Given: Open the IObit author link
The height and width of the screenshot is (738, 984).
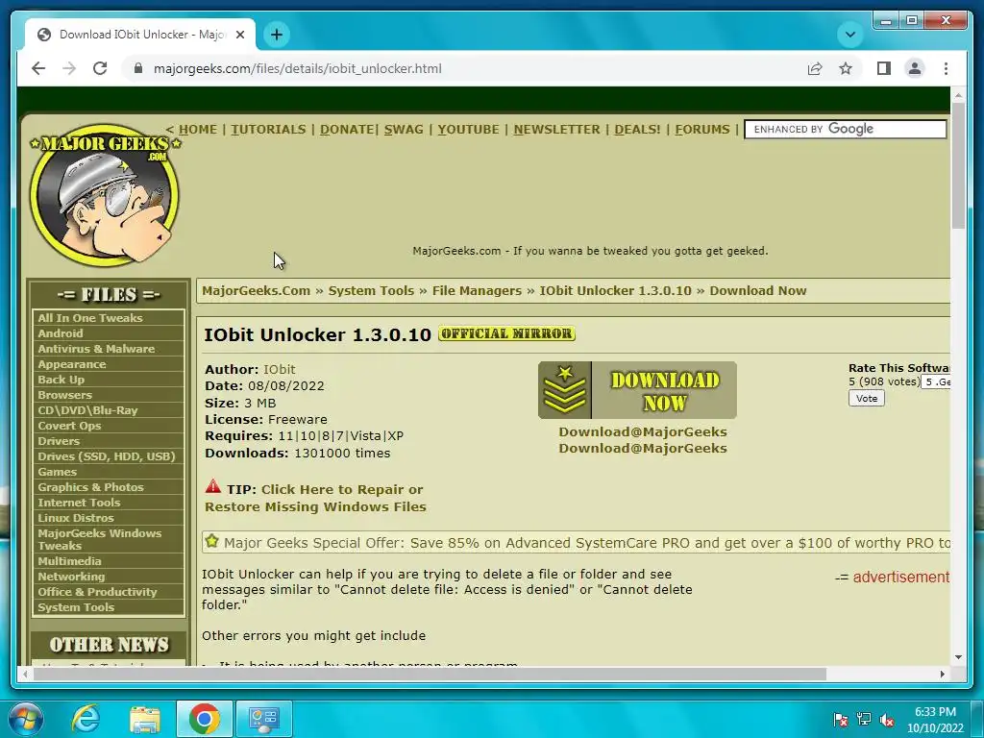Looking at the screenshot, I should click(280, 370).
